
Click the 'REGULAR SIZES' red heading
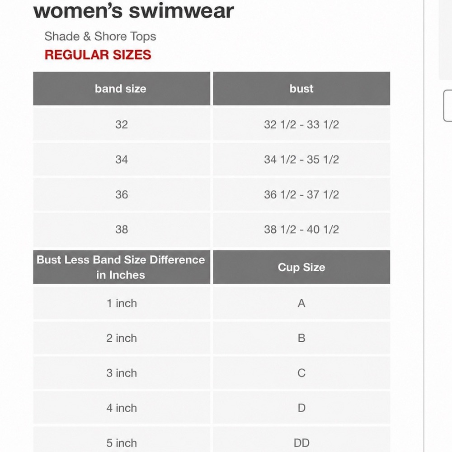tap(98, 55)
